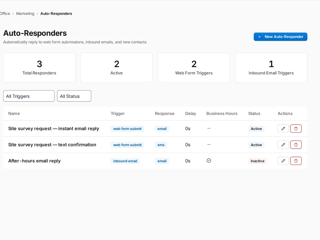320x240 pixels.
Task: Create a New Auto-Responder
Action: click(281, 37)
